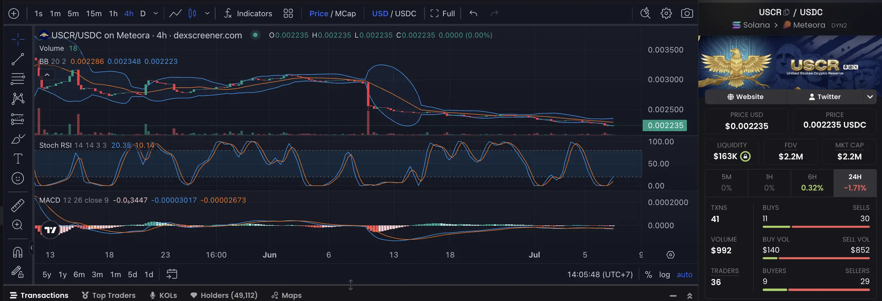Screen dimensions: 882x301
Task: Click the current price label 0.002235 on axis
Action: pos(664,125)
